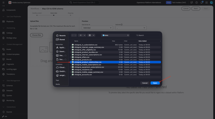This screenshot has width=215, height=119.
Task: Select Documents in dialog Favourites
Action: (61, 60)
